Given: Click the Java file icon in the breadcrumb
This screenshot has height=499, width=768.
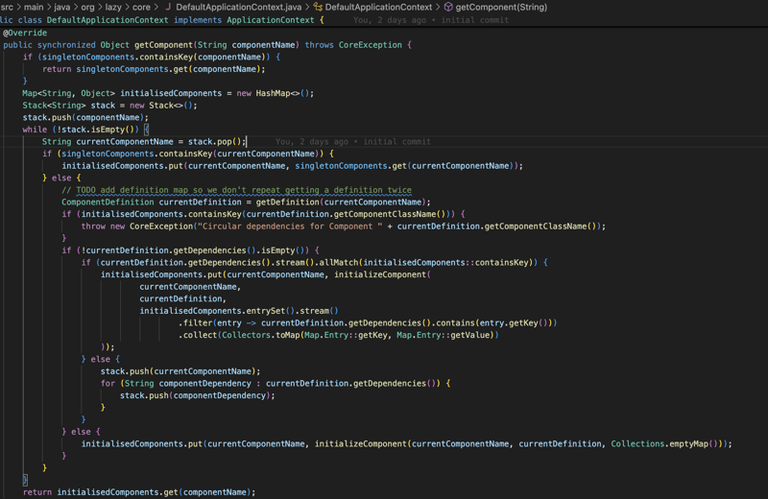Looking at the screenshot, I should 168,7.
